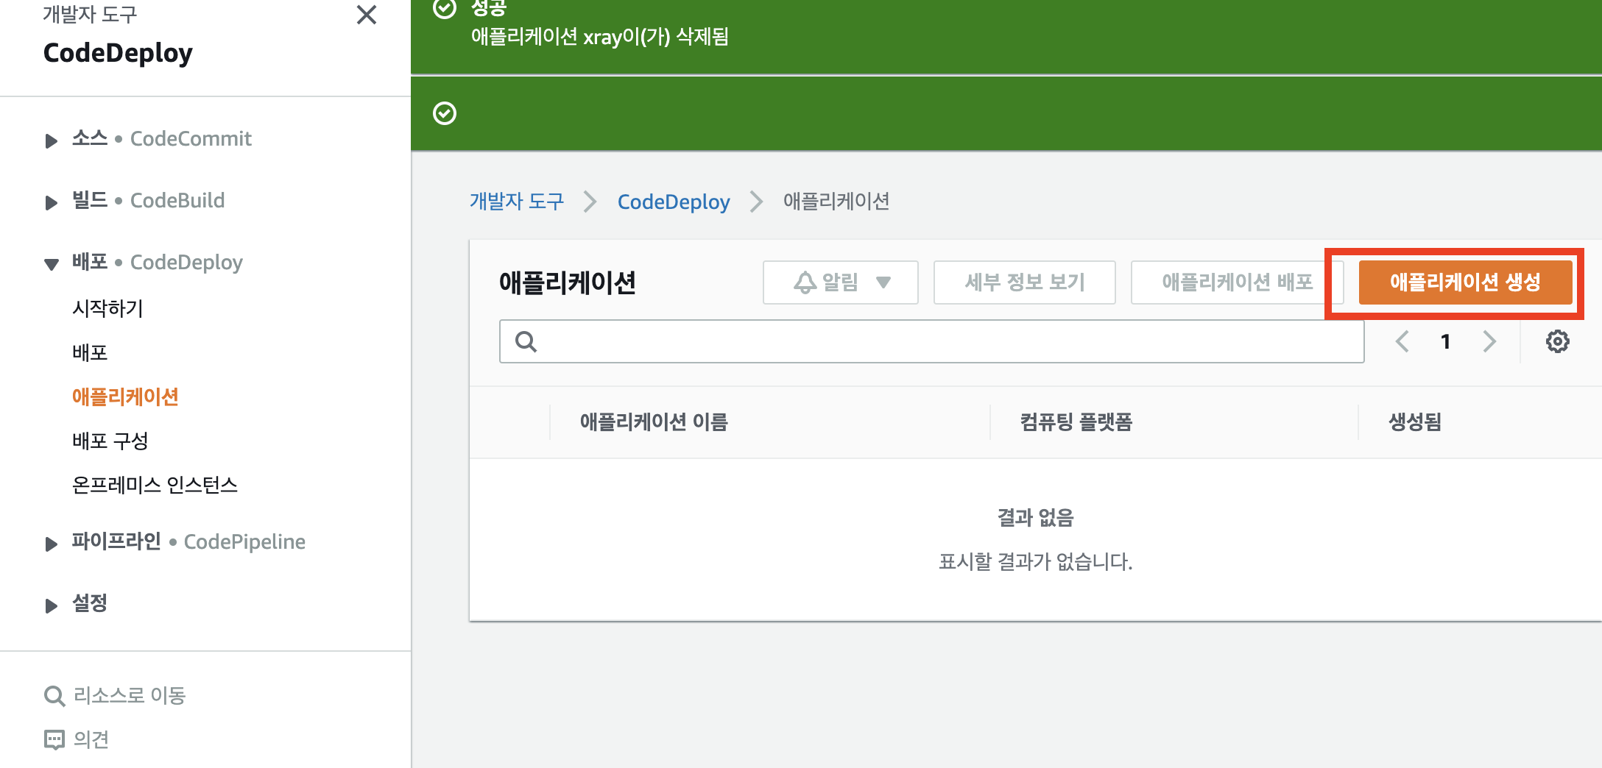1602x768 pixels.
Task: Click 세부 정보 보기 button
Action: 1025,282
